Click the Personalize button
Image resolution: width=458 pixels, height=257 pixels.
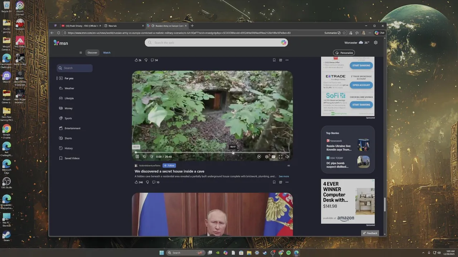tap(344, 53)
